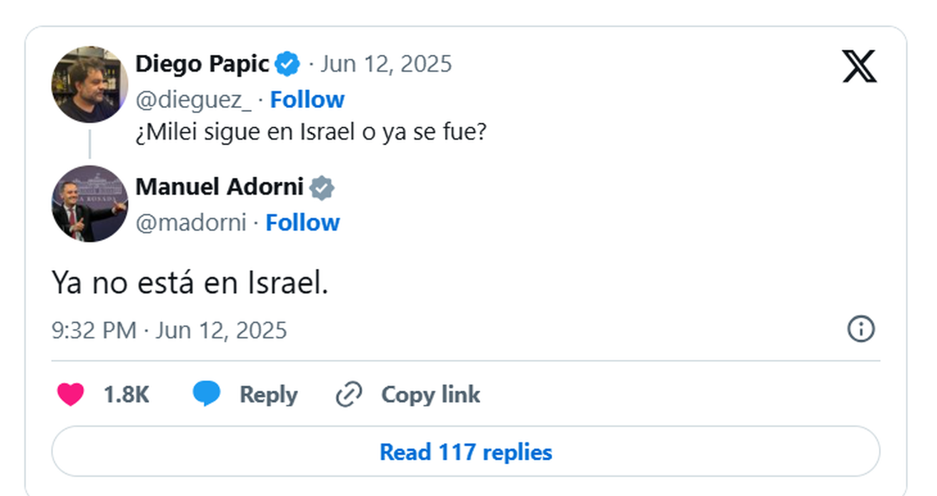The image size is (937, 496).
Task: Click the blue reply bubble icon
Action: point(206,395)
